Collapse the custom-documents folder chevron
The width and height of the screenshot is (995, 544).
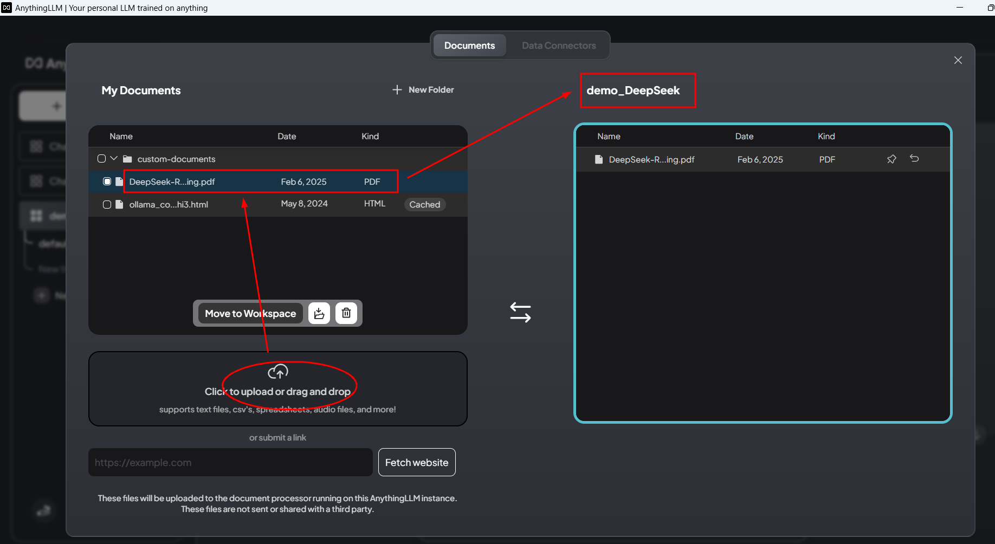(114, 158)
